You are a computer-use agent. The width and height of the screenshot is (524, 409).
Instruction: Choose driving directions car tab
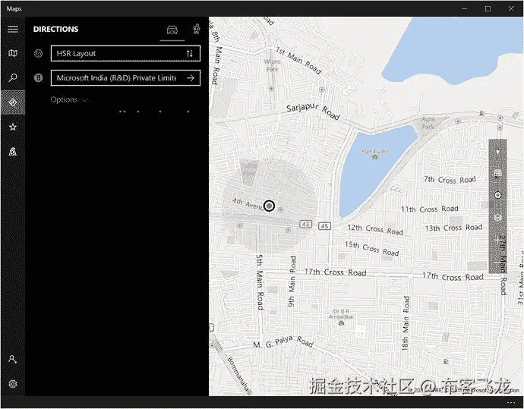point(172,30)
